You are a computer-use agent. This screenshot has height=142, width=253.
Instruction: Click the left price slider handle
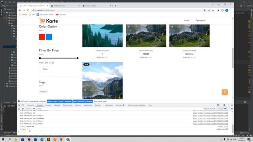coord(40,58)
